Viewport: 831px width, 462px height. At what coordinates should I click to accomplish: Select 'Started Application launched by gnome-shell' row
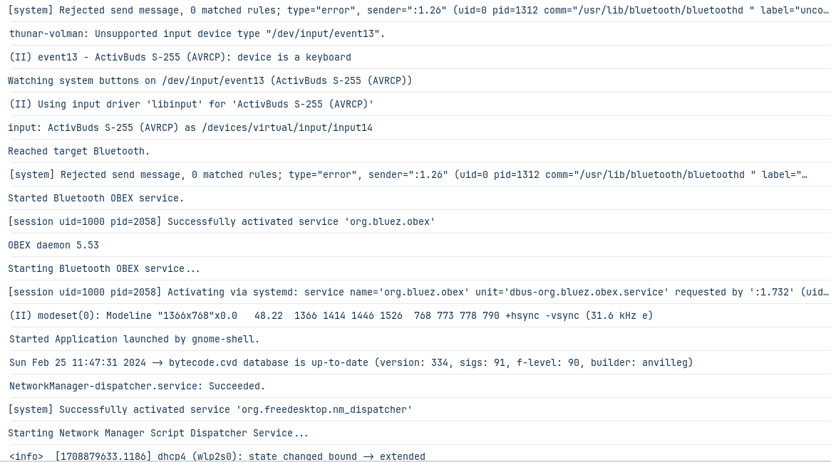[x=415, y=340]
